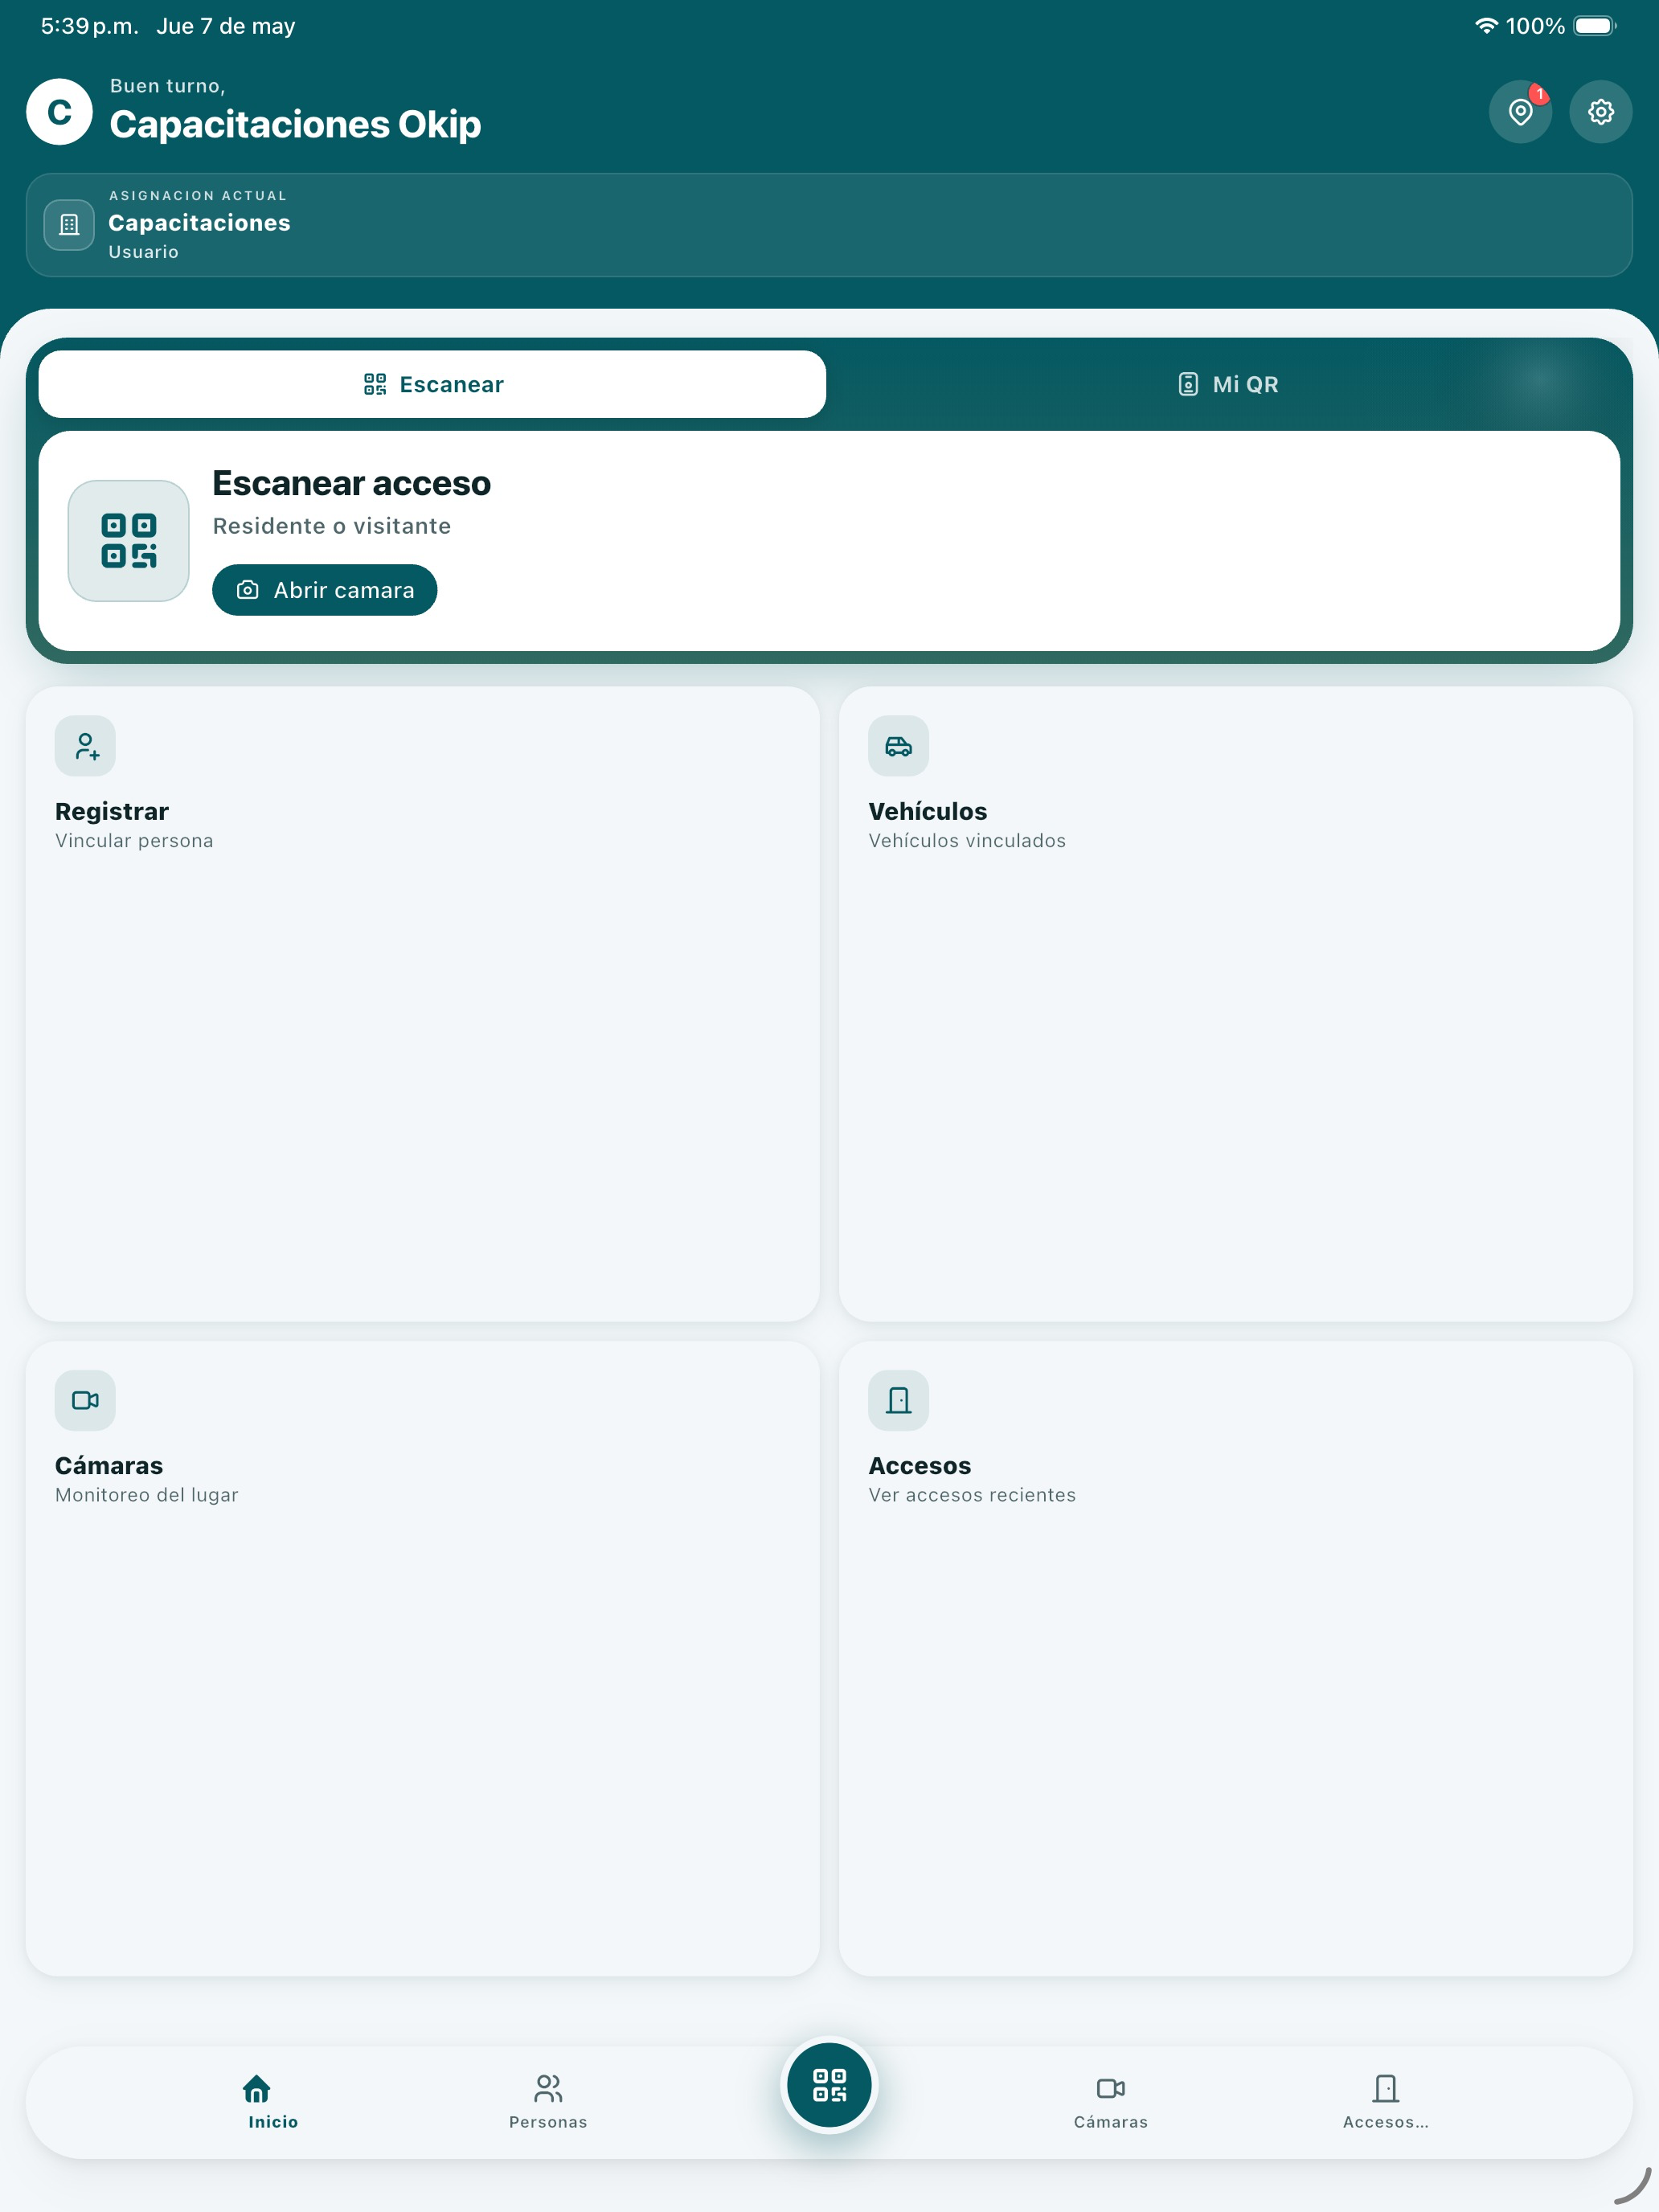Open Personas in bottom navigation
This screenshot has width=1659, height=2212.
point(548,2101)
